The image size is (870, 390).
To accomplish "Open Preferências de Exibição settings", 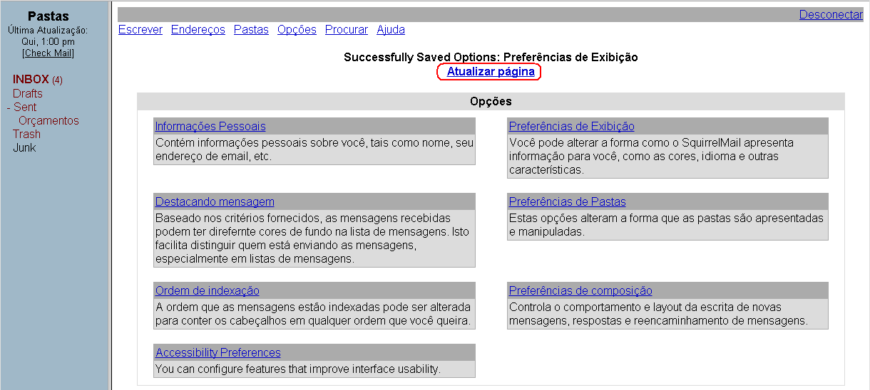I will point(571,127).
